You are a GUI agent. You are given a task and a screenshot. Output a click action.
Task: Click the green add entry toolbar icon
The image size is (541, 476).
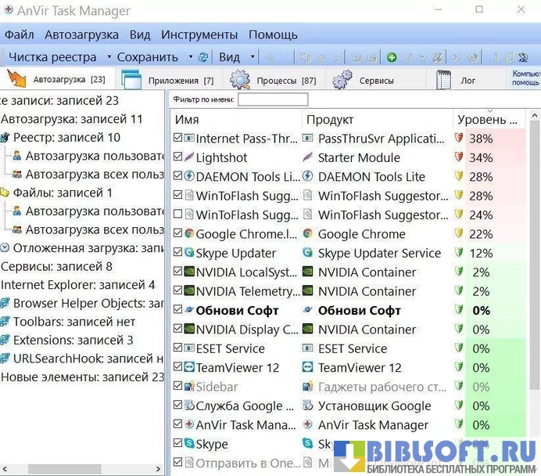[x=392, y=57]
